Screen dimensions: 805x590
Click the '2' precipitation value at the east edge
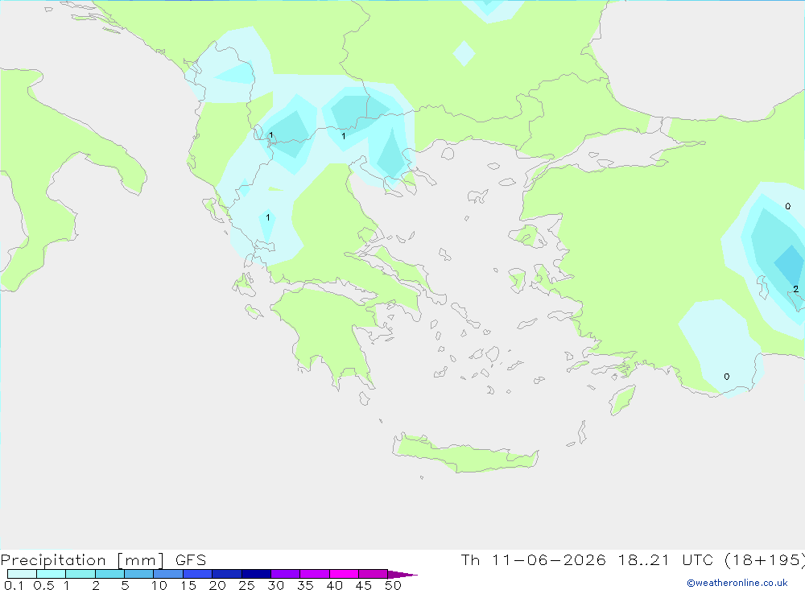click(x=796, y=289)
